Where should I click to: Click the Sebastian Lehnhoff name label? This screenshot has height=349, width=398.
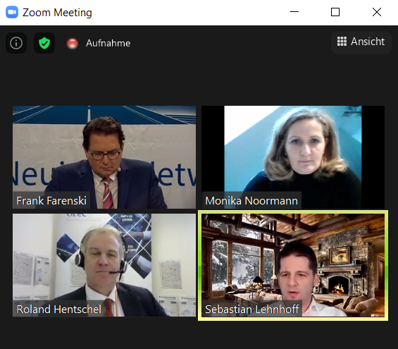[251, 309]
